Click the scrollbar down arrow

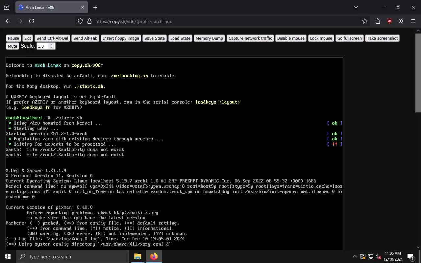click(x=418, y=247)
